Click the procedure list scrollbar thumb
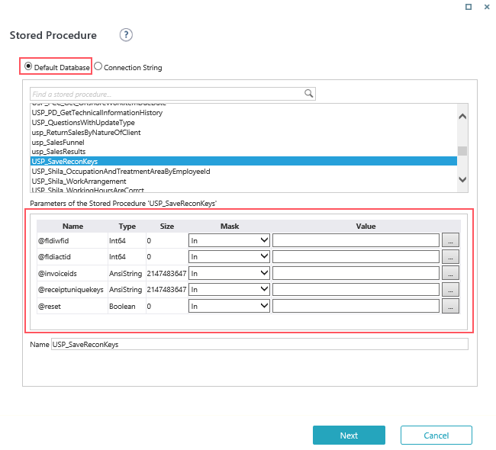This screenshot has width=496, height=450. (x=462, y=151)
